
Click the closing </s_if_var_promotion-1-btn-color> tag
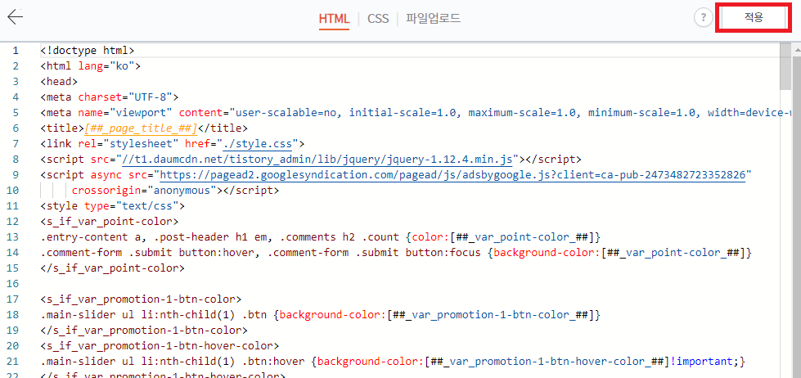143,331
